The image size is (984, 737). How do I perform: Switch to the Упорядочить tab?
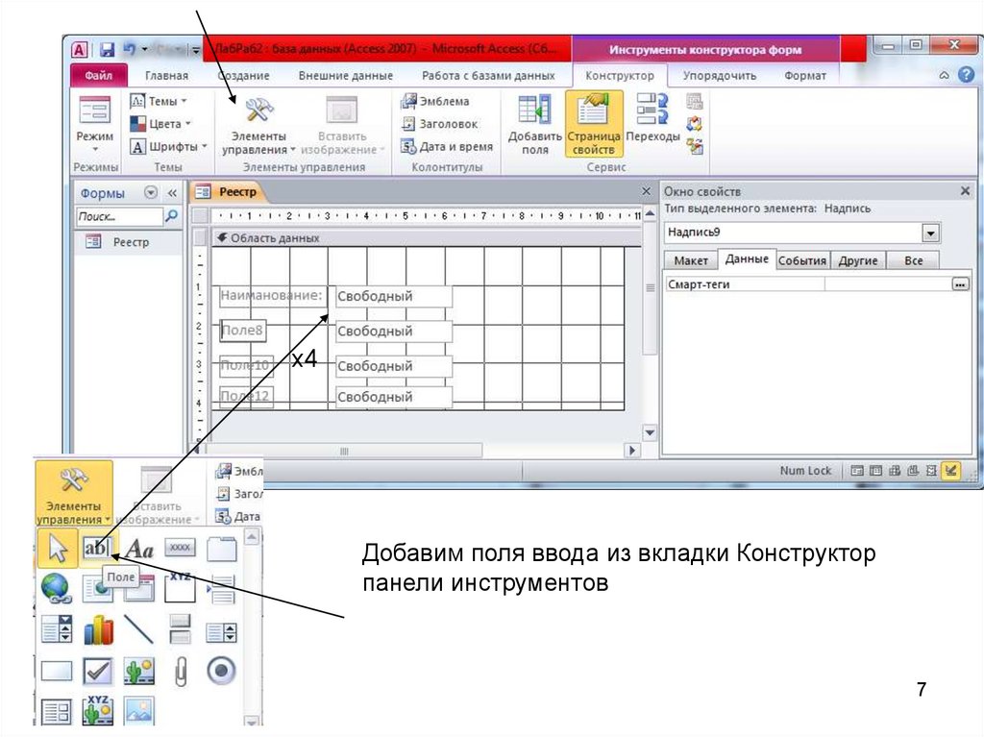[x=719, y=75]
